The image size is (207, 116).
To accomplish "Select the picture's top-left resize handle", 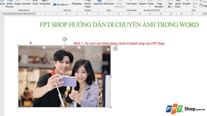I will [x=18, y=45].
